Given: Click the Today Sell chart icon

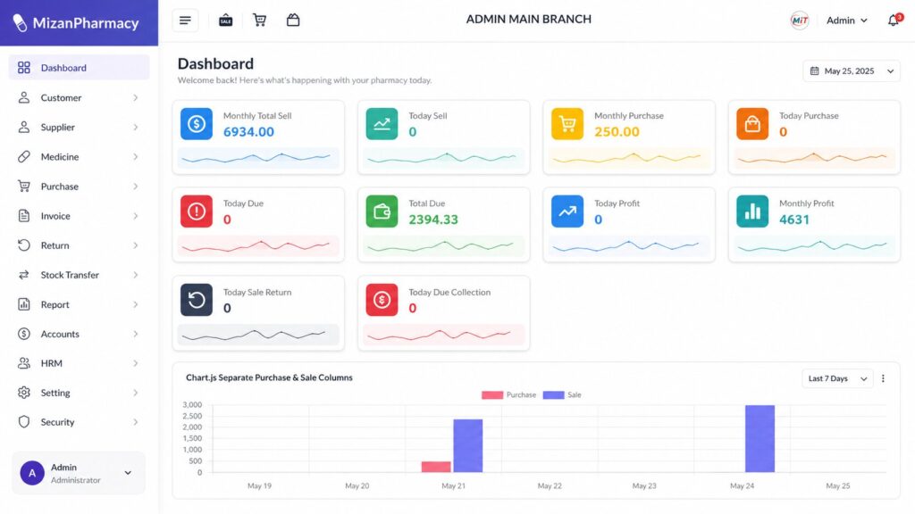Looking at the screenshot, I should (382, 123).
